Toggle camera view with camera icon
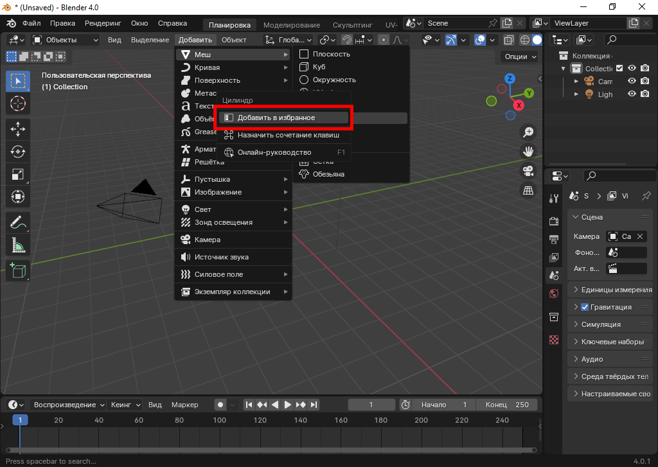Screen dimensions: 658x467 tap(528, 171)
